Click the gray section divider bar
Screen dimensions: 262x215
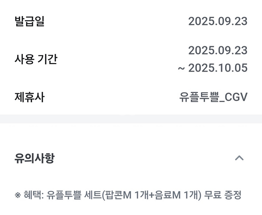pyautogui.click(x=131, y=119)
